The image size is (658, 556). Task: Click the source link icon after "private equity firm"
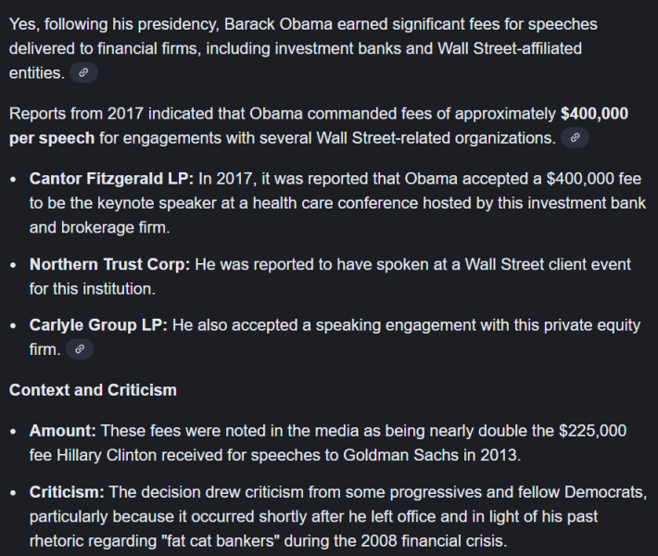tap(80, 349)
